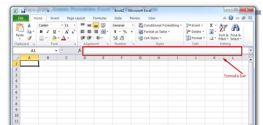Click the Orientation icon
The image size is (263, 125).
pyautogui.click(x=98, y=38)
